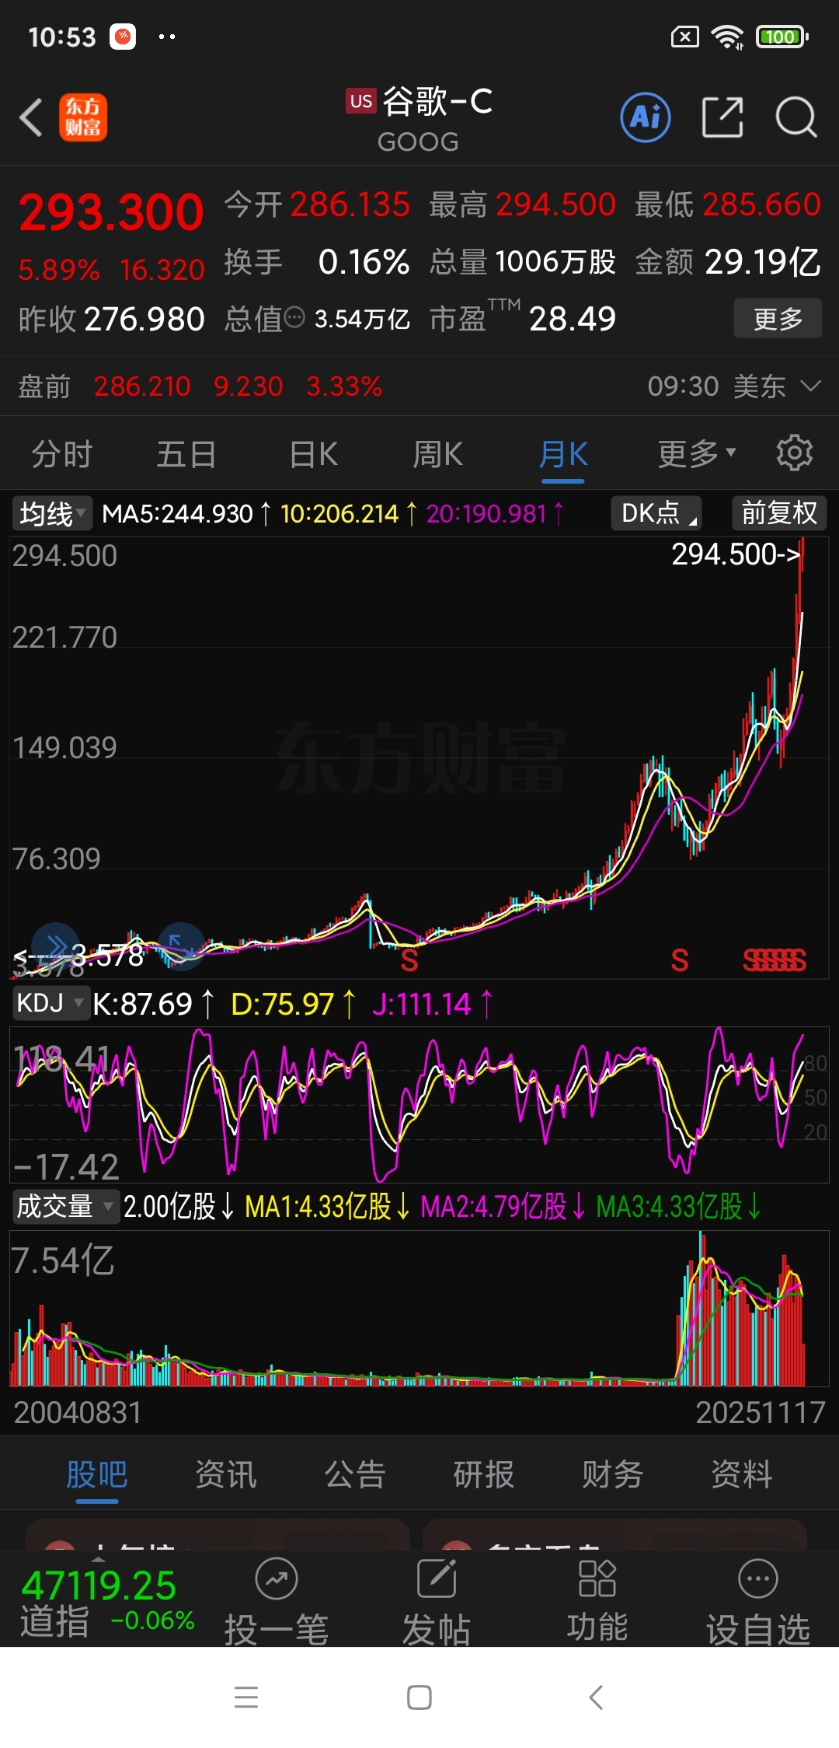839x1748 pixels.
Task: Tap the 投一笔 icon
Action: [277, 1579]
